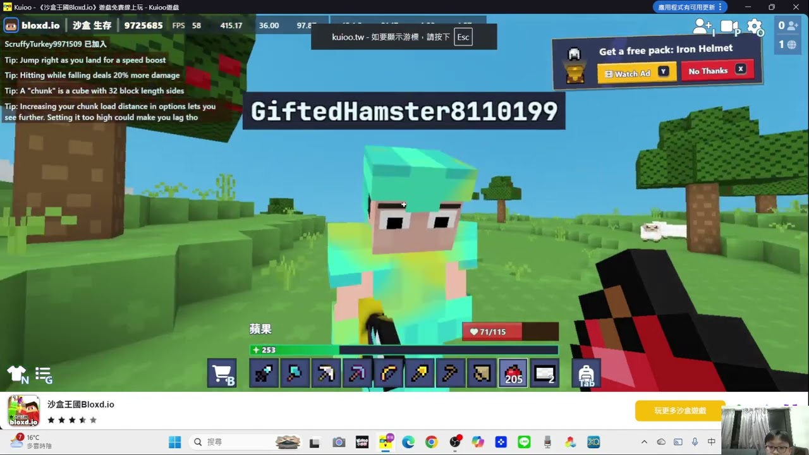
Task: Open the shop cart button
Action: (x=222, y=373)
